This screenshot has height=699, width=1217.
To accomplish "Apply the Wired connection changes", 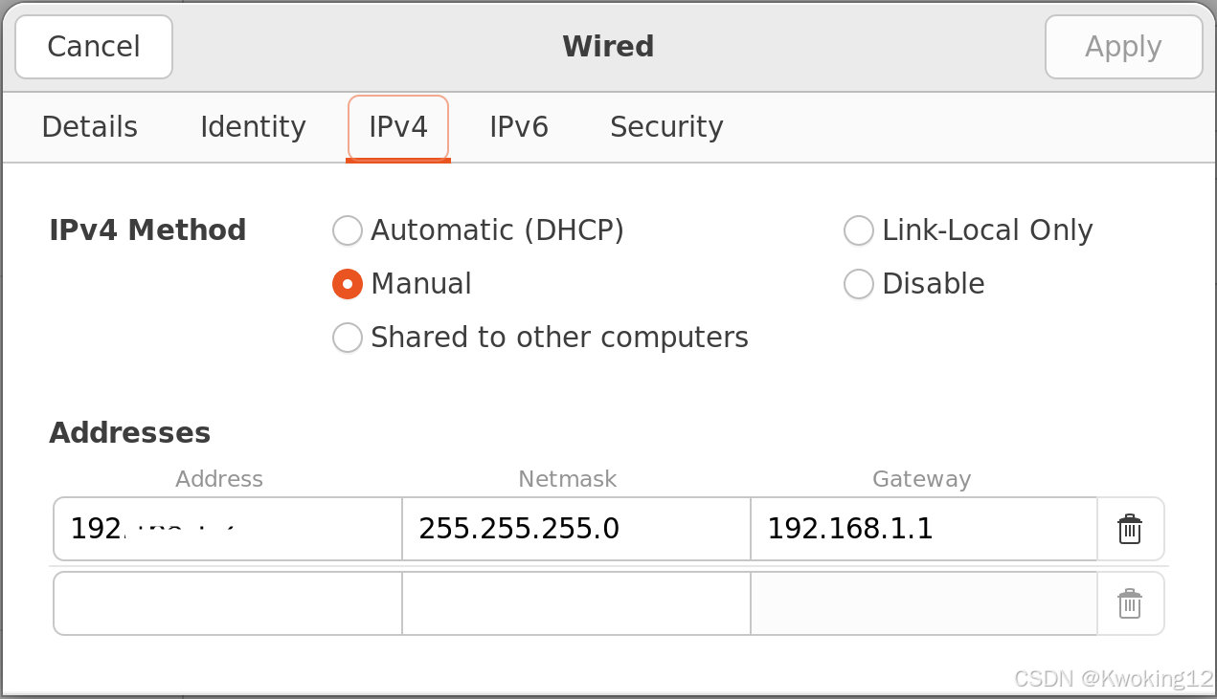I will coord(1123,47).
